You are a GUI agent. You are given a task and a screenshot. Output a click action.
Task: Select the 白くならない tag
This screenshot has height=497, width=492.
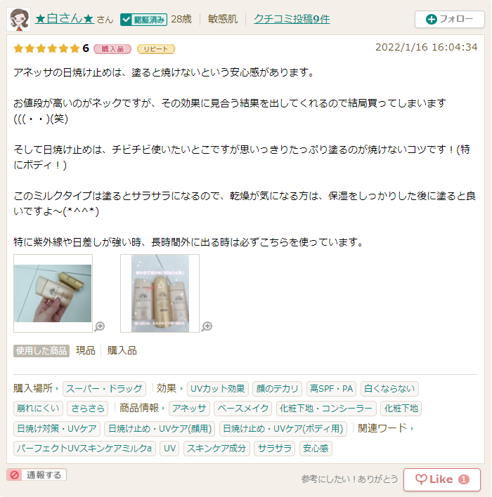(x=389, y=389)
